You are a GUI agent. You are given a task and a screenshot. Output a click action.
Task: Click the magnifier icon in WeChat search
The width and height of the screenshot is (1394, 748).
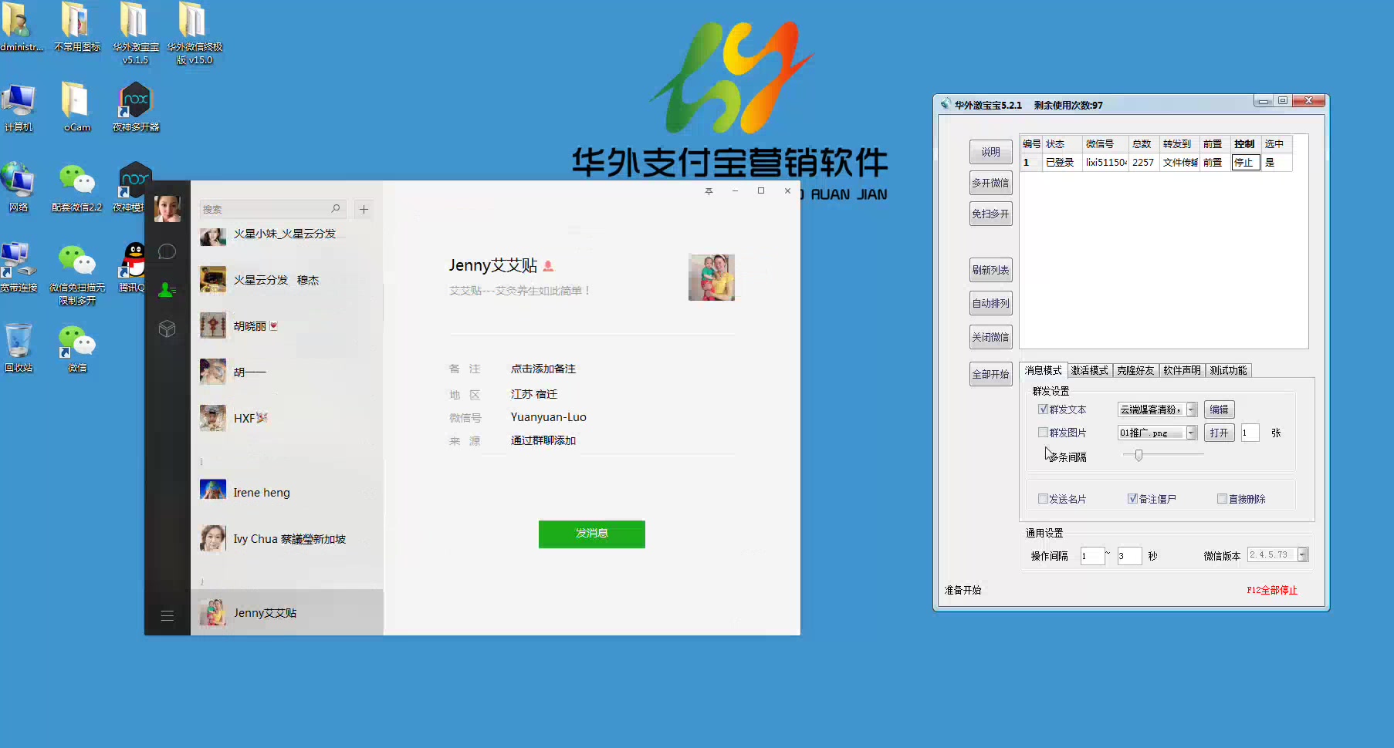coord(336,209)
